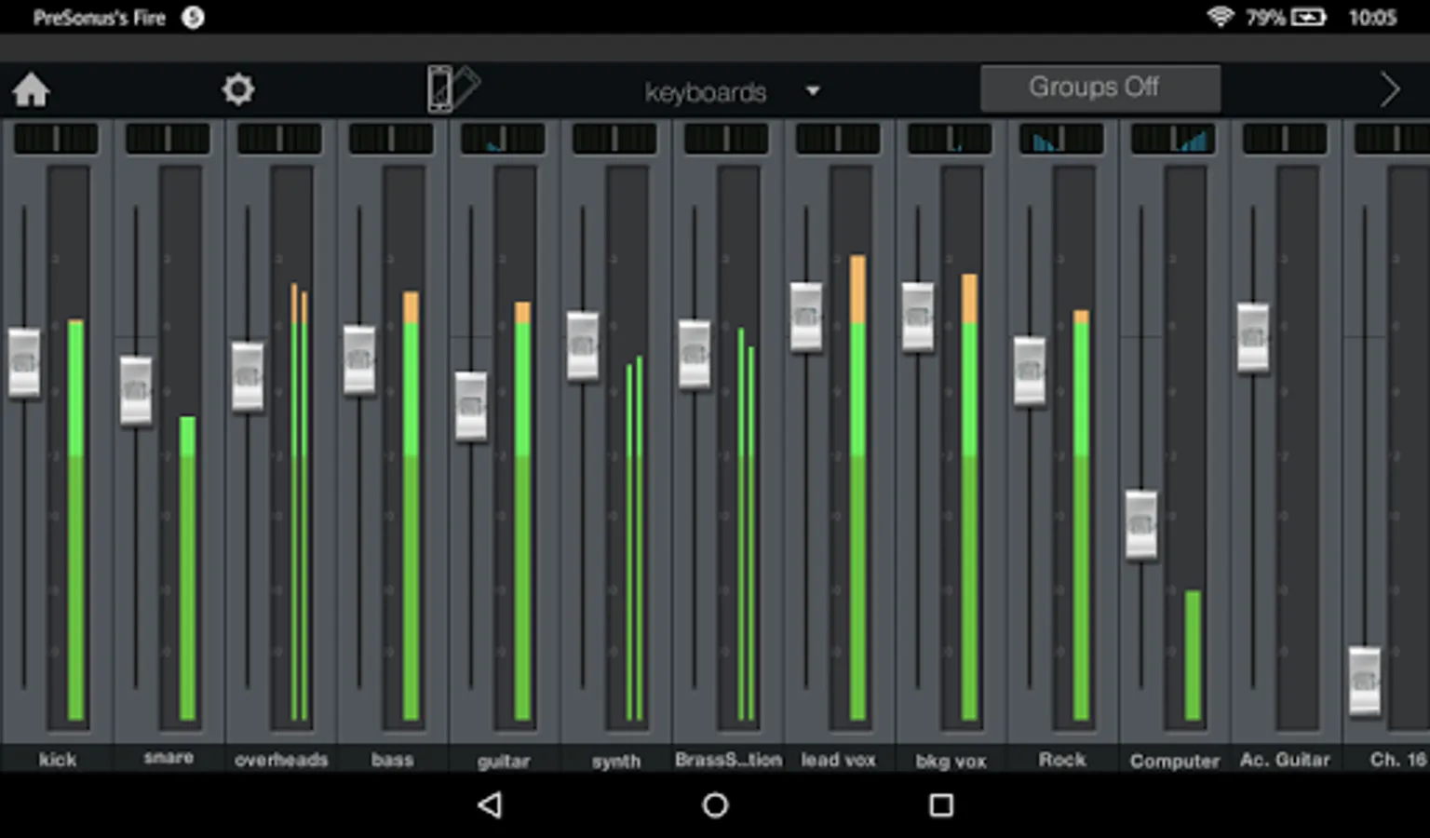Open the Rock channel pan display
The height and width of the screenshot is (838, 1430).
point(1061,139)
